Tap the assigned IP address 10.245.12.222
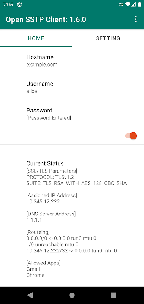144x304 pixels. (x=43, y=202)
